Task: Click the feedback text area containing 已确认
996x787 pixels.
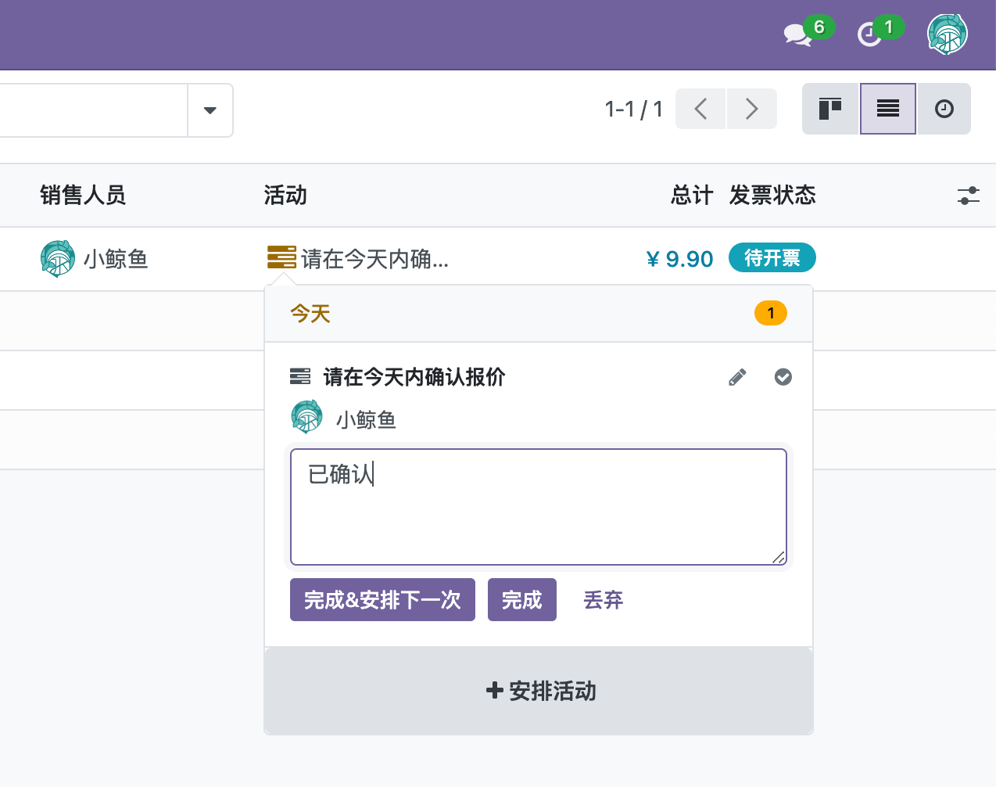Action: click(538, 507)
